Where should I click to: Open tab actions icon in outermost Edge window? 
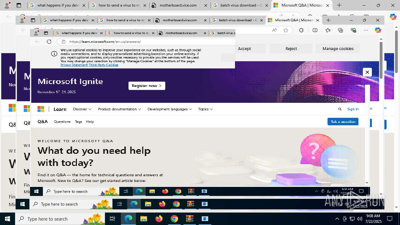19,5
